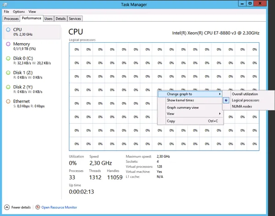Click the purple Memory circle icon
This screenshot has width=275, height=216.
(x=8, y=44)
